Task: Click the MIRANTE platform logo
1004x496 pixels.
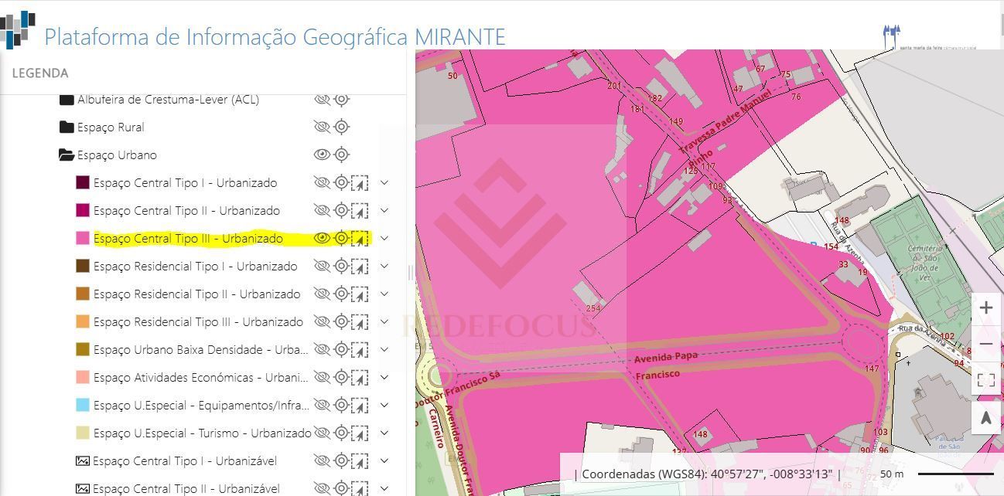Action: coord(19,30)
